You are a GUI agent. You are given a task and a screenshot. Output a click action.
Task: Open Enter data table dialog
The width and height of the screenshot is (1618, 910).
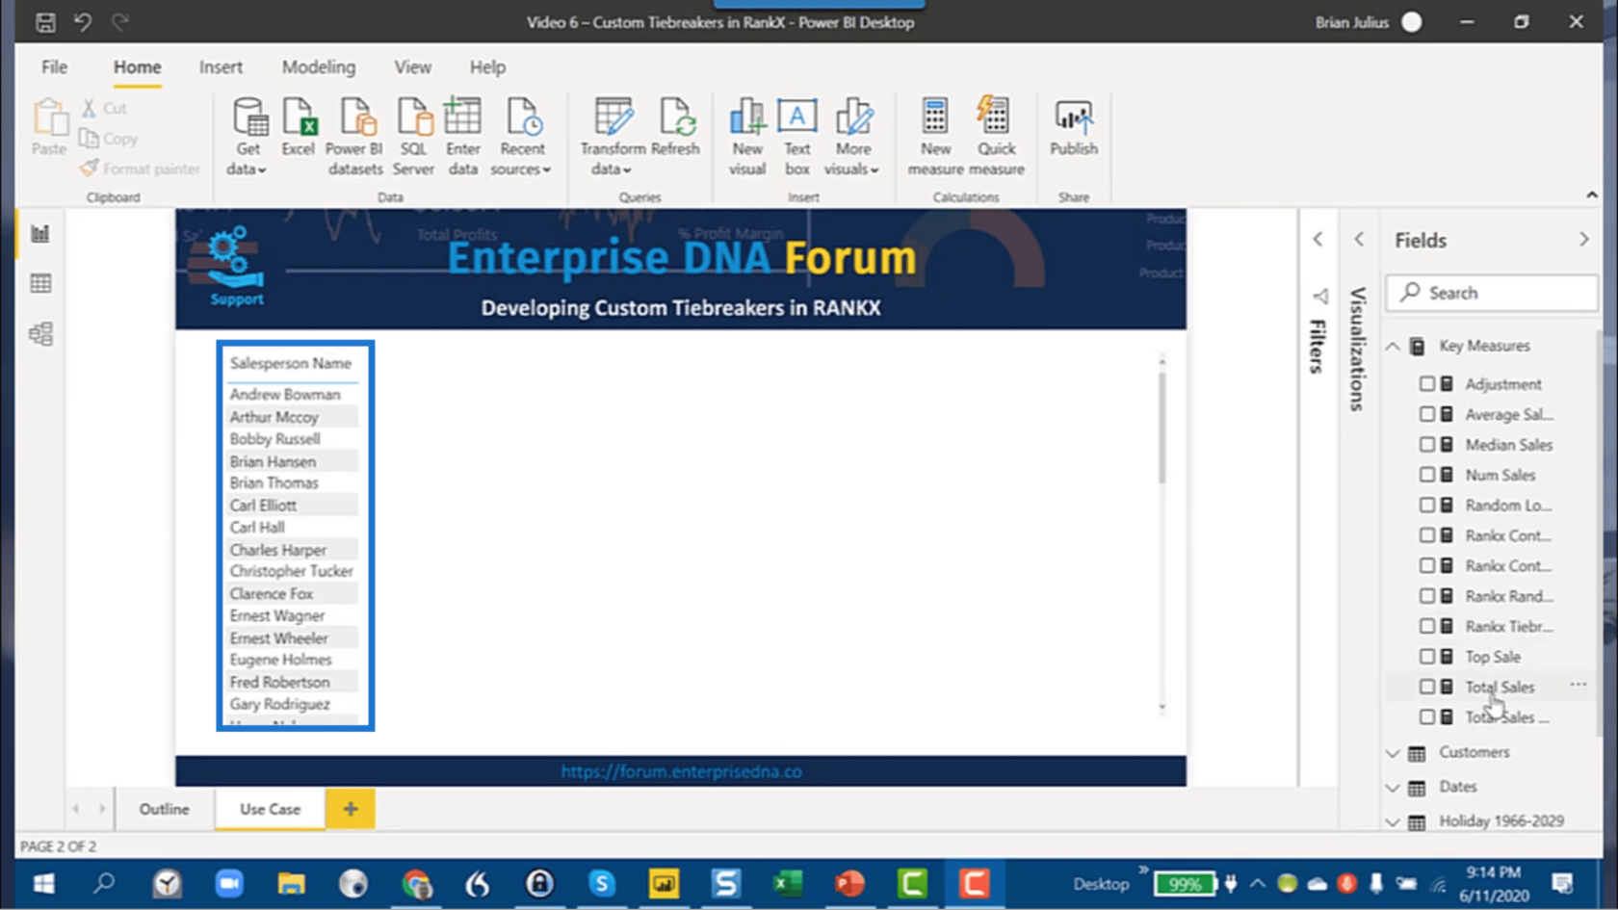pyautogui.click(x=463, y=137)
